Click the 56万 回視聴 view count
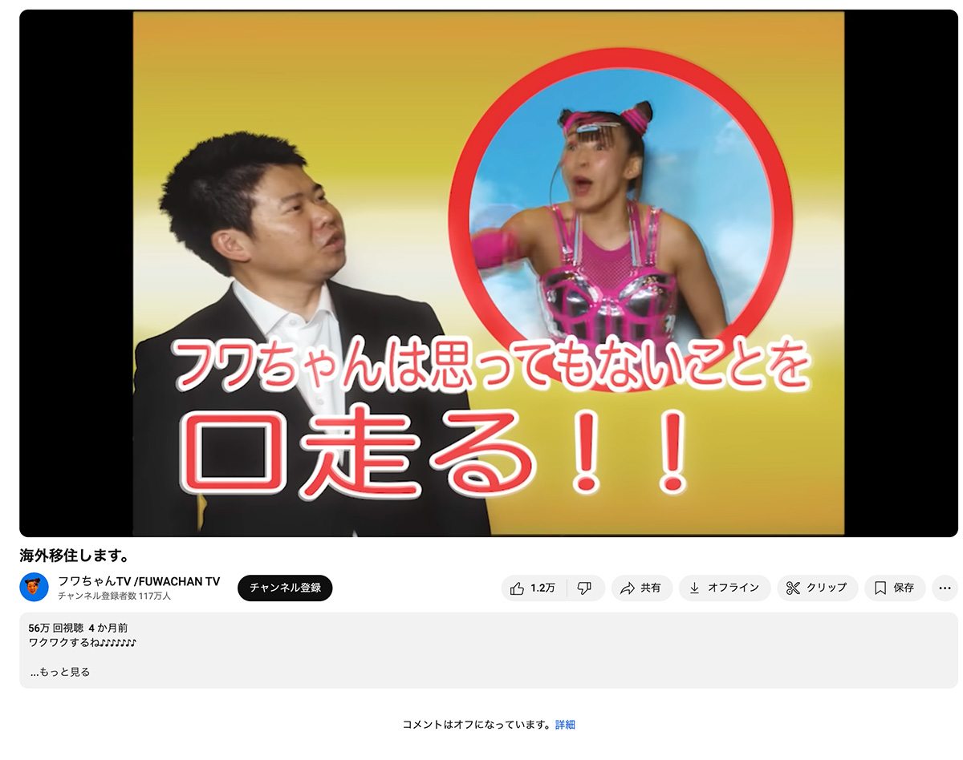Viewport: 963px width, 760px height. (51, 628)
